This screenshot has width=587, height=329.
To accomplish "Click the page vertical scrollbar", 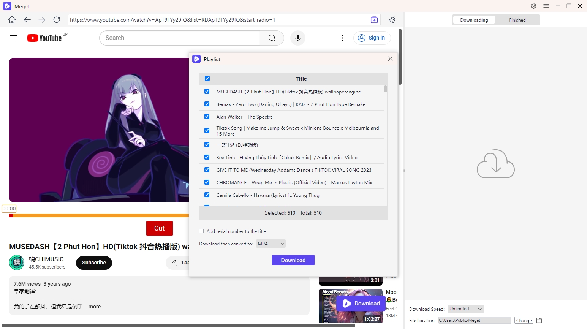I will coord(400,57).
